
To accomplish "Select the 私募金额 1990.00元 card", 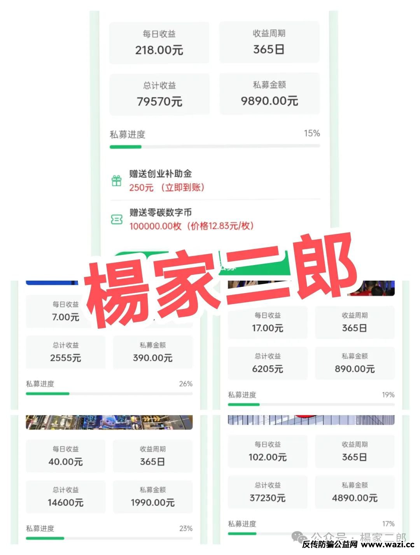I will click(x=153, y=497).
